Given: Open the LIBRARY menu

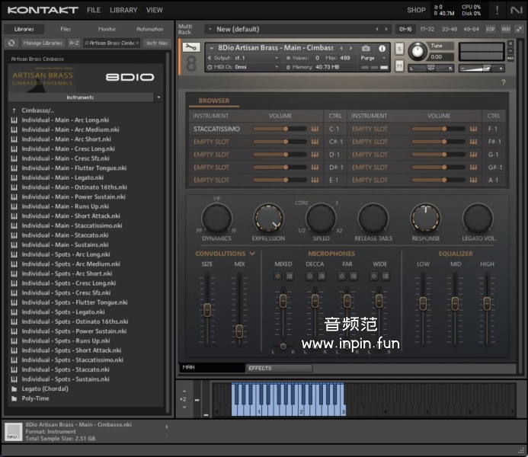Looking at the screenshot, I should [x=123, y=10].
